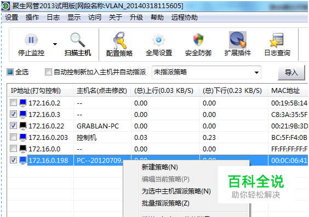
Task: Click hostname cell of 172.16.0.2
Action: click(102, 103)
